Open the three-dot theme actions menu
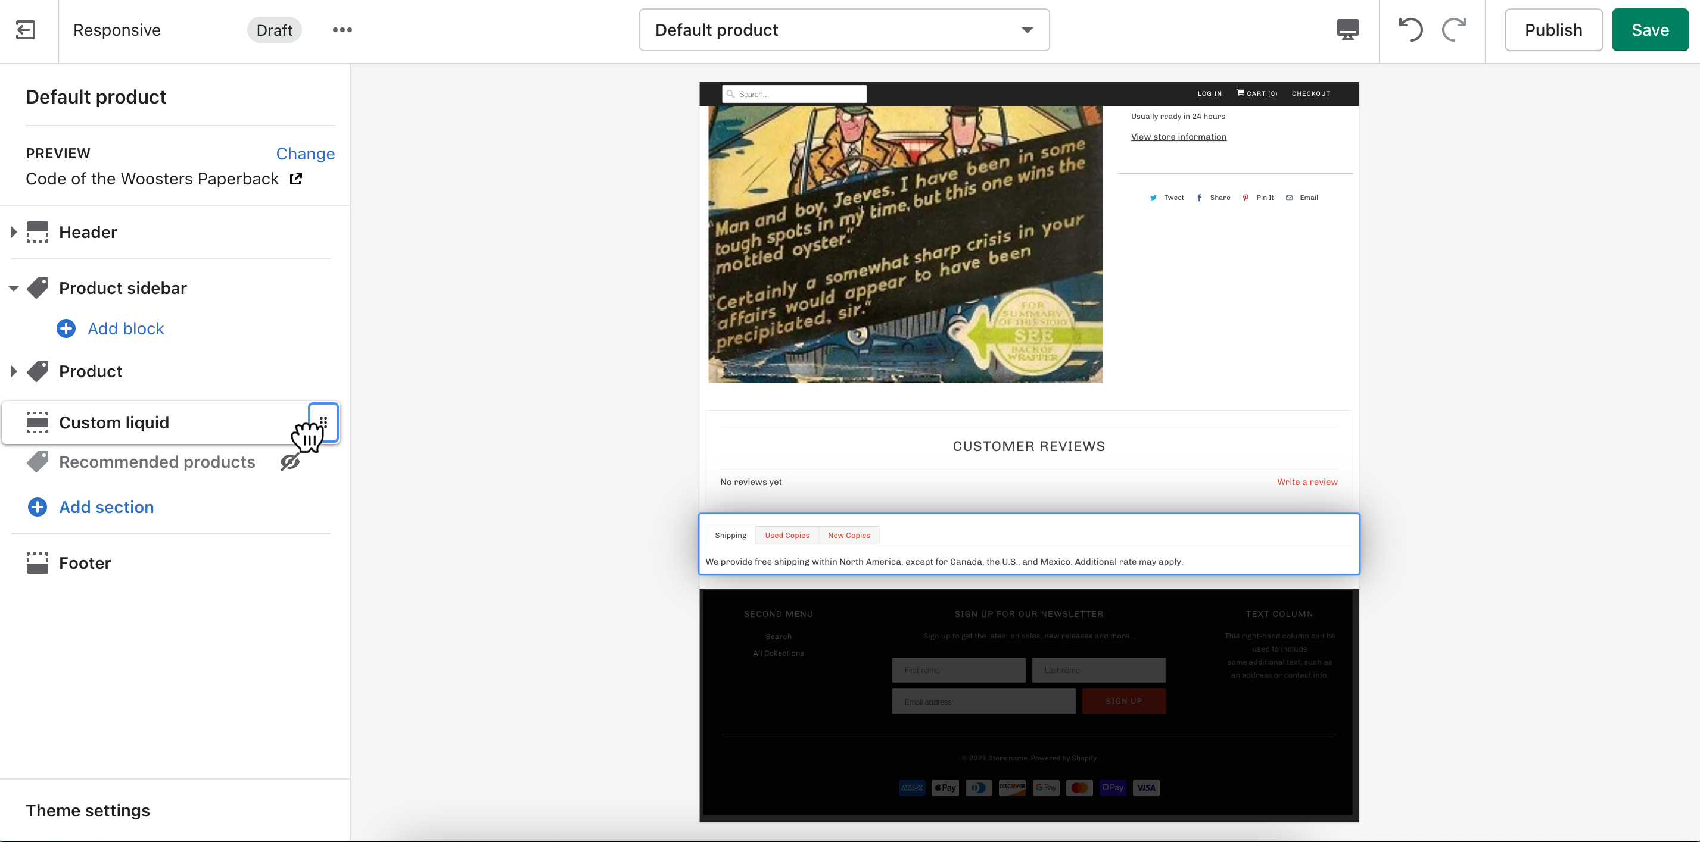Image resolution: width=1700 pixels, height=842 pixels. click(x=342, y=30)
